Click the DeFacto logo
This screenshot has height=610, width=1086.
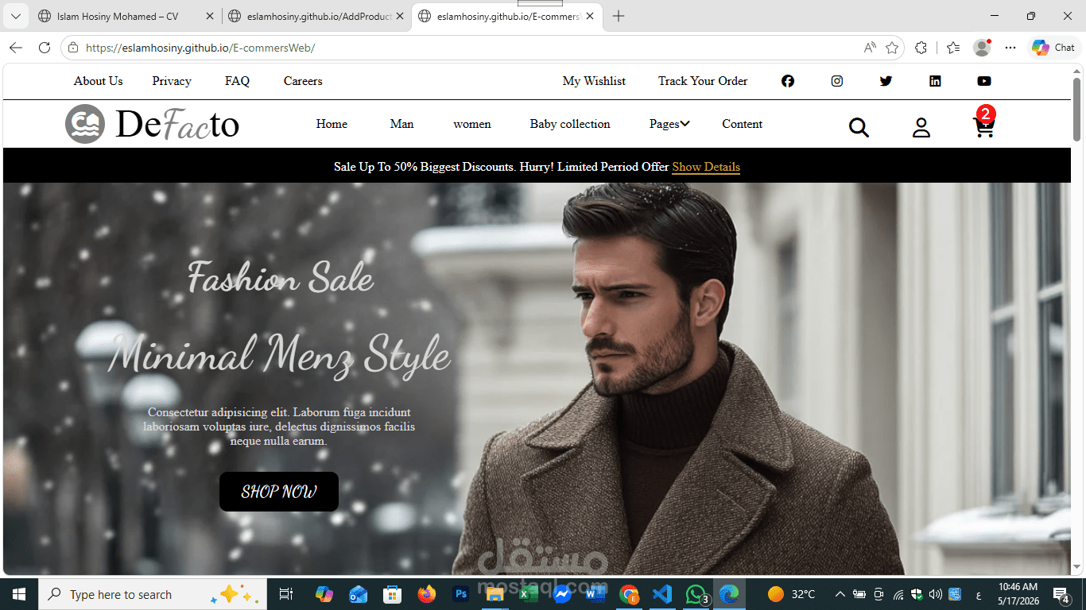point(152,124)
